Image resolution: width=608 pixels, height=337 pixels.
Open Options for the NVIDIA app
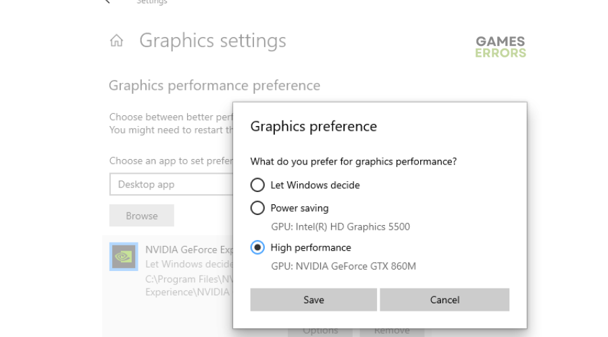pyautogui.click(x=320, y=332)
